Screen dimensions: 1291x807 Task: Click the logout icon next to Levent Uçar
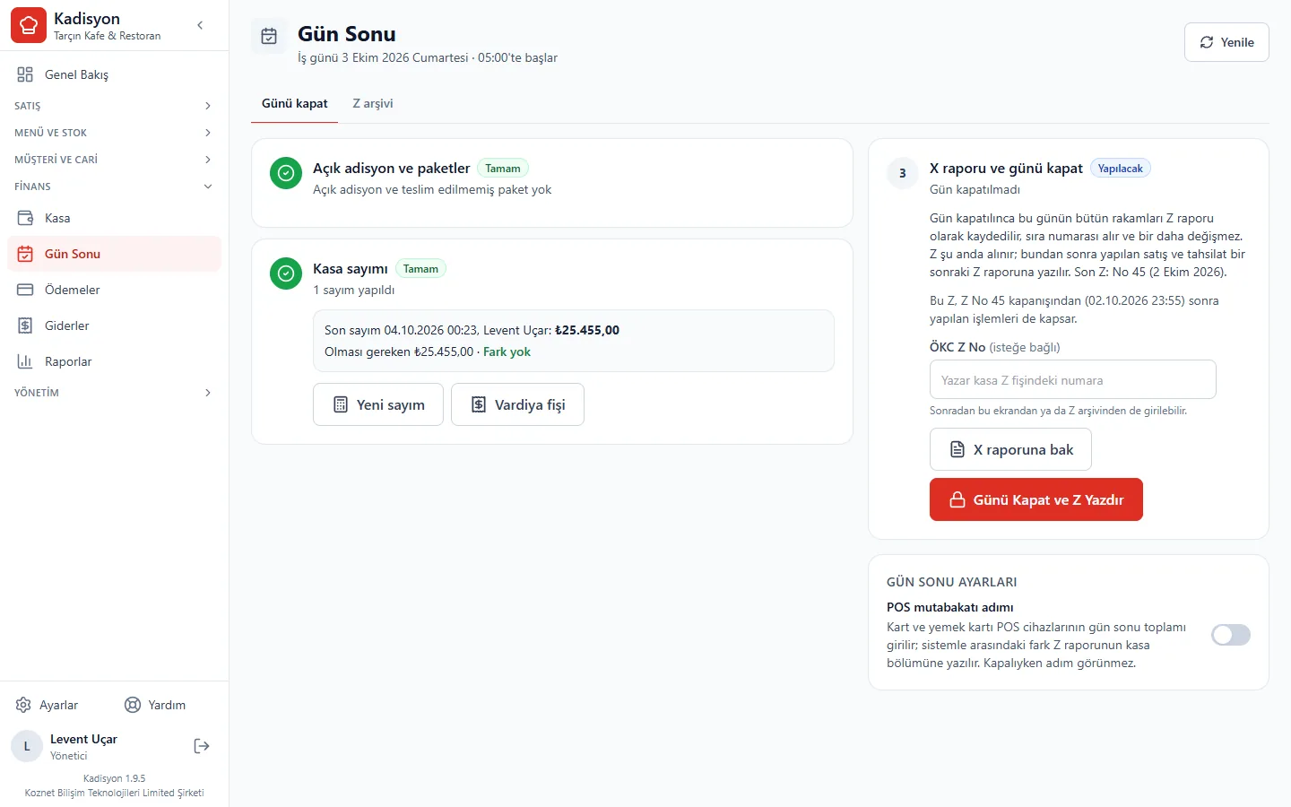[202, 746]
